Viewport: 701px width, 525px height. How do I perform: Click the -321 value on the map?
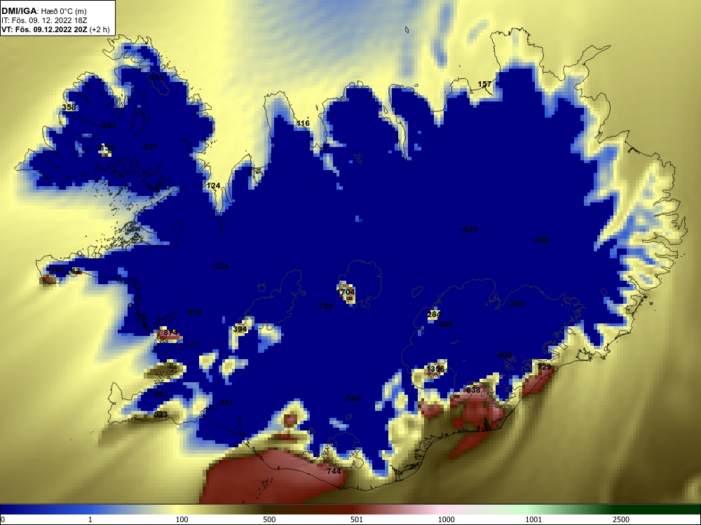click(225, 402)
